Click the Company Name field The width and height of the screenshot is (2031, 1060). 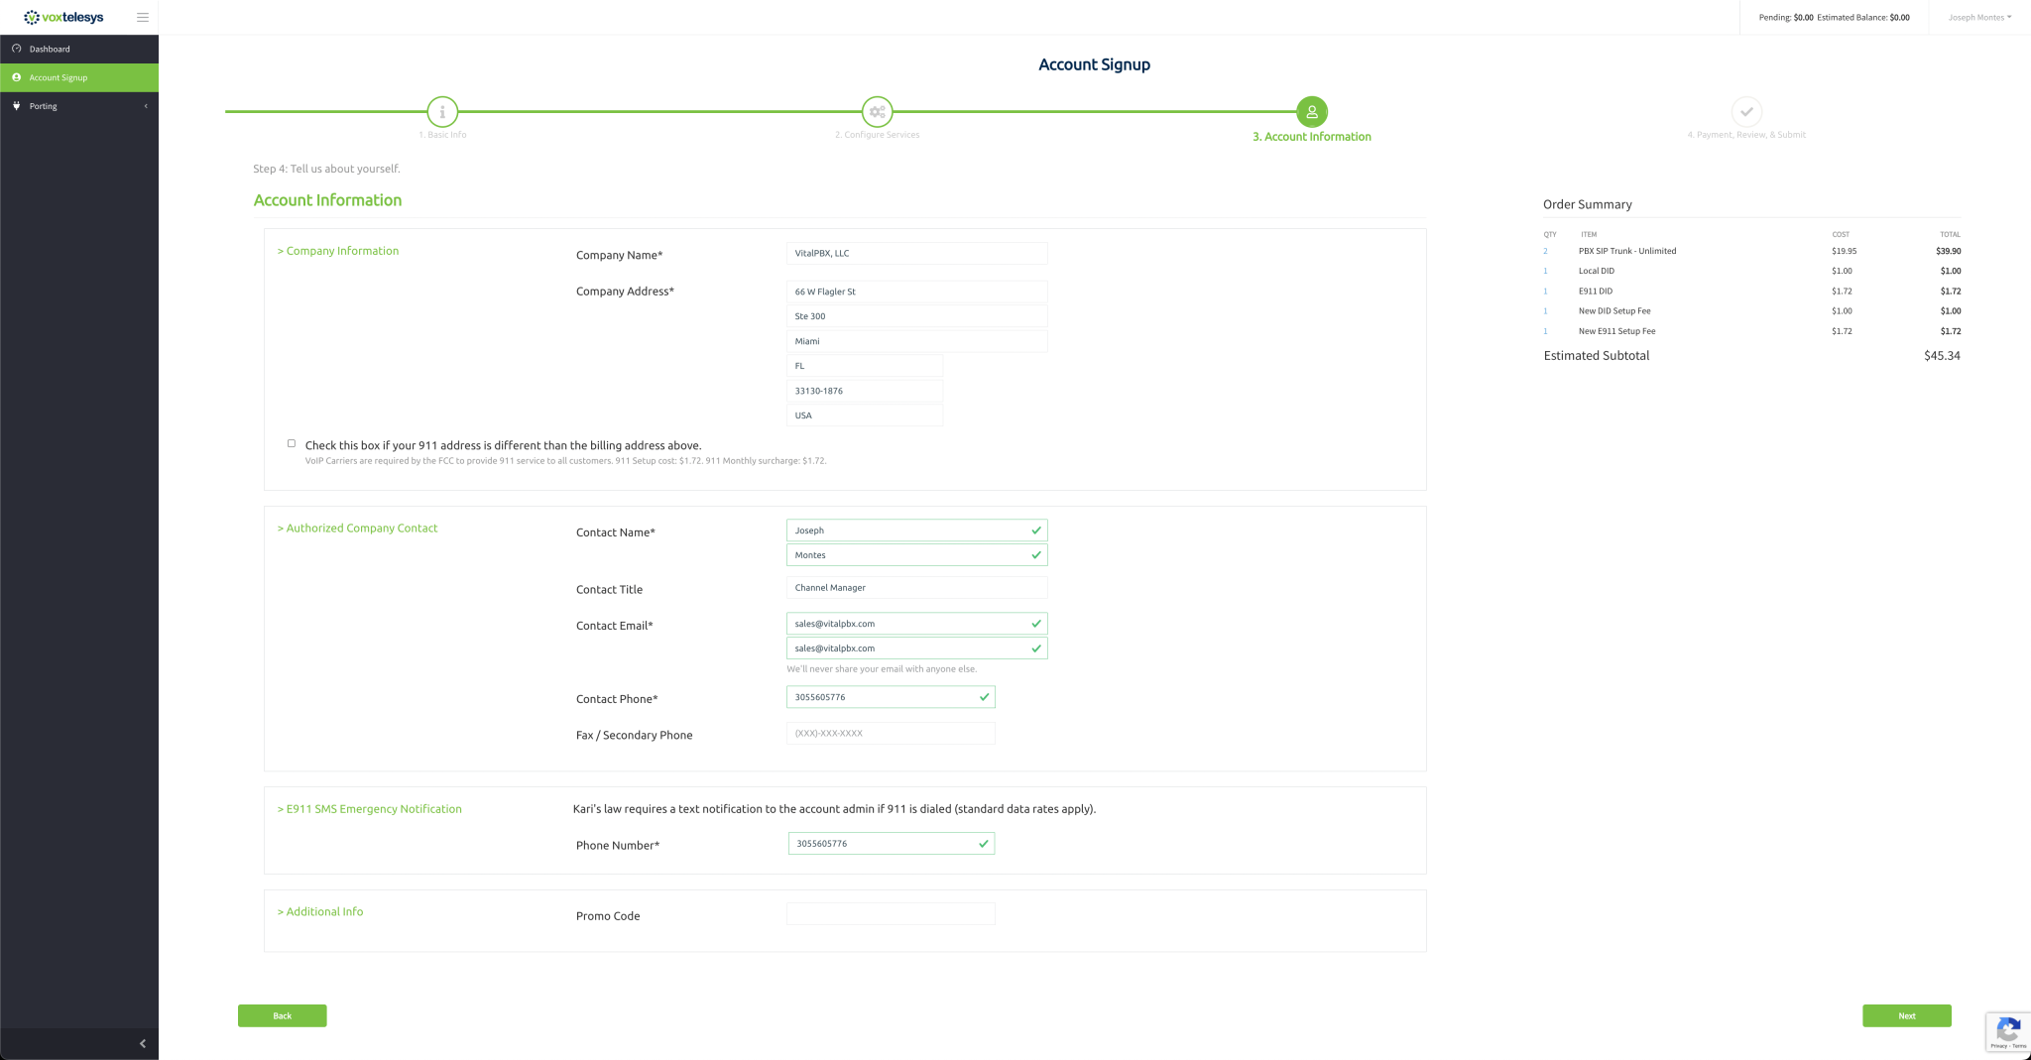(x=916, y=253)
